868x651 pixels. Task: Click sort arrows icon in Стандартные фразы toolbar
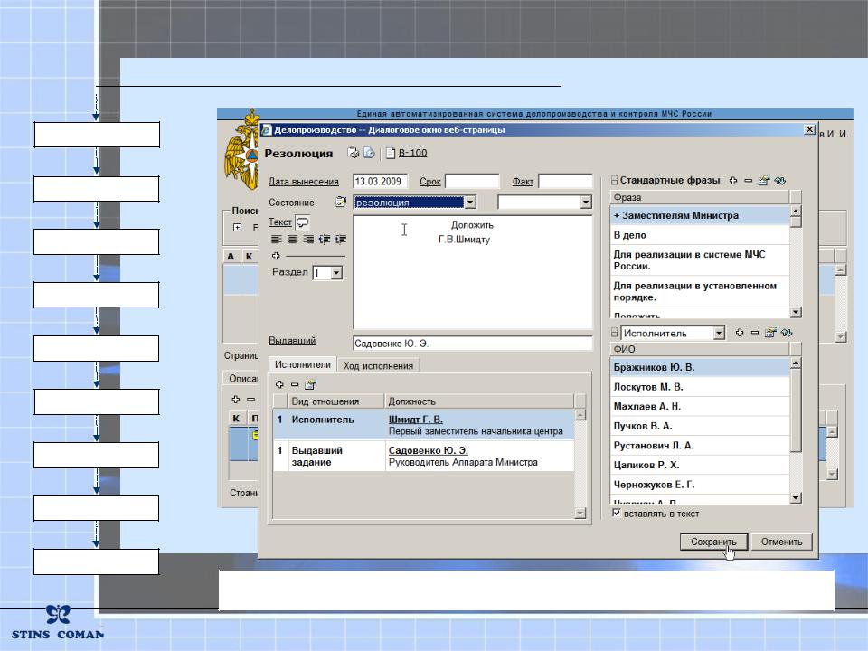[x=780, y=181]
